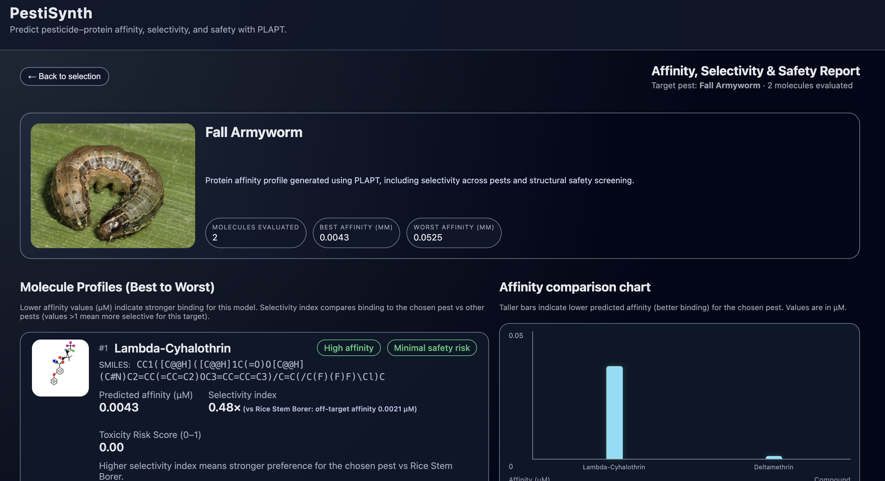Click the Toxicity Risk Score value 0.00
This screenshot has width=885, height=481.
pyautogui.click(x=111, y=447)
